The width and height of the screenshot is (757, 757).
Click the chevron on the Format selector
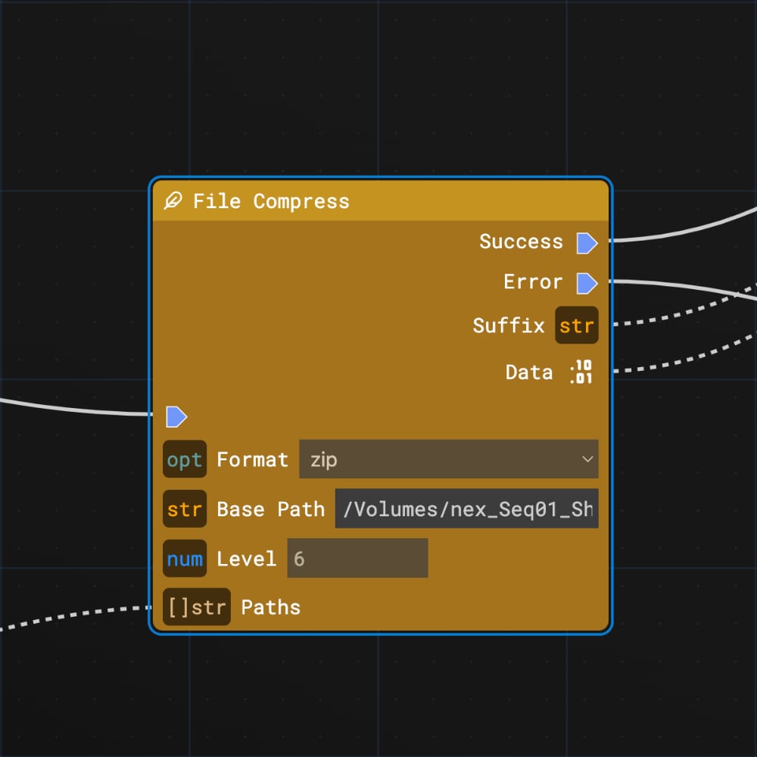tap(588, 459)
